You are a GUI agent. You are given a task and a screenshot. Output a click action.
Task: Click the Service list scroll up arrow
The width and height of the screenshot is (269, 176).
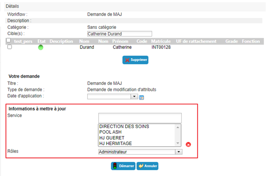pyautogui.click(x=178, y=127)
